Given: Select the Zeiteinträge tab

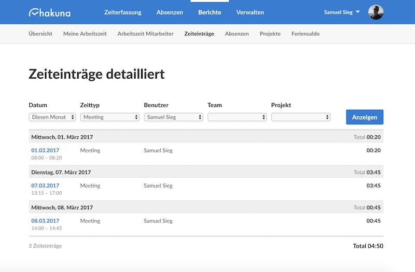Looking at the screenshot, I should pos(199,34).
